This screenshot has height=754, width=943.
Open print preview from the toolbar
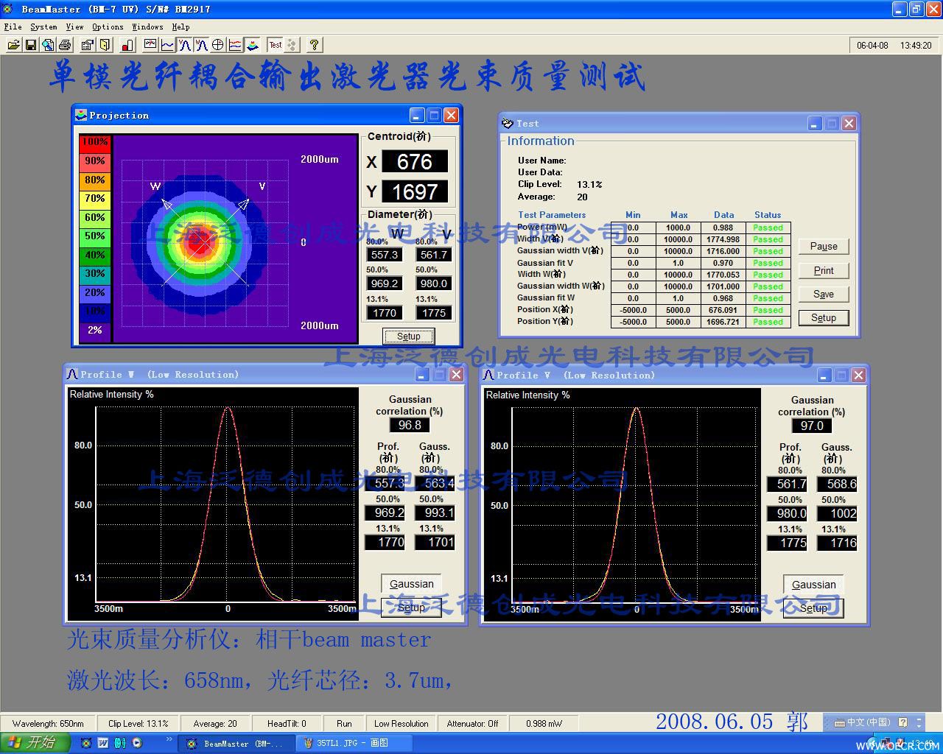[48, 45]
